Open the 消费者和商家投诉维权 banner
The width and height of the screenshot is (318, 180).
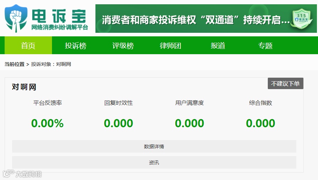206,19
